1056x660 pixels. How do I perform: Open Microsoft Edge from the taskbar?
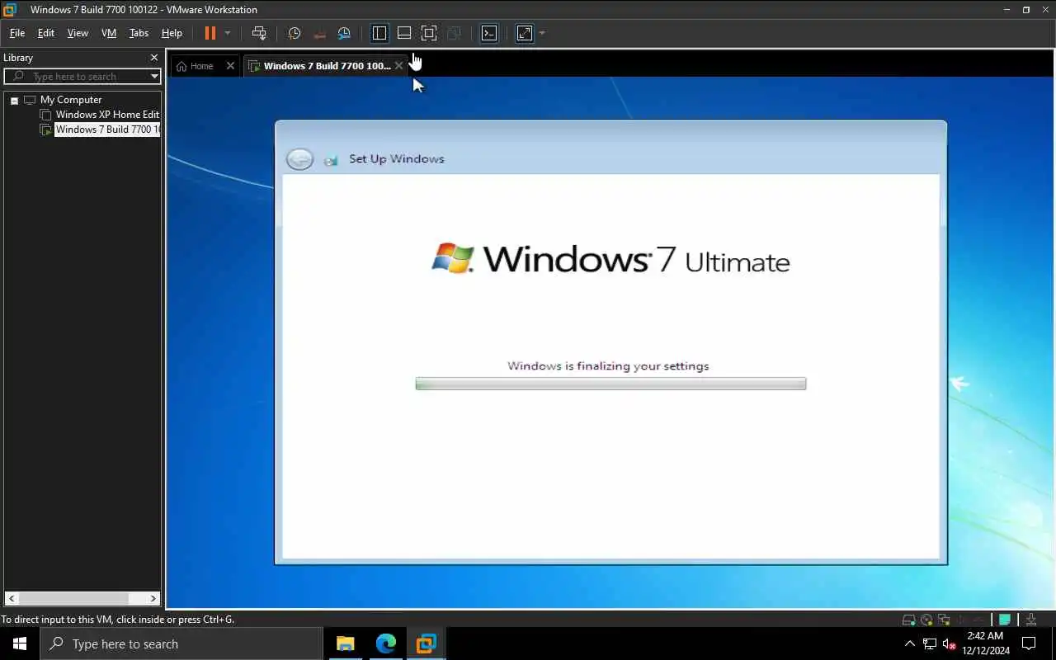(x=385, y=643)
